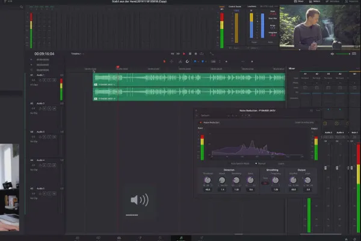Click the Rewind transport button
361x241 pixels.
click(x=172, y=54)
